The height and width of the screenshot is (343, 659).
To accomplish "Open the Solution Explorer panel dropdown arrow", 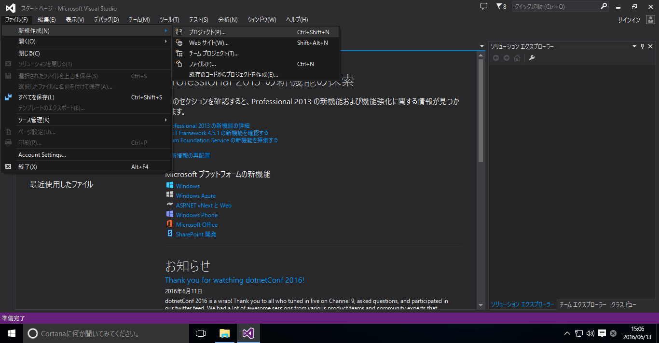I will [634, 46].
